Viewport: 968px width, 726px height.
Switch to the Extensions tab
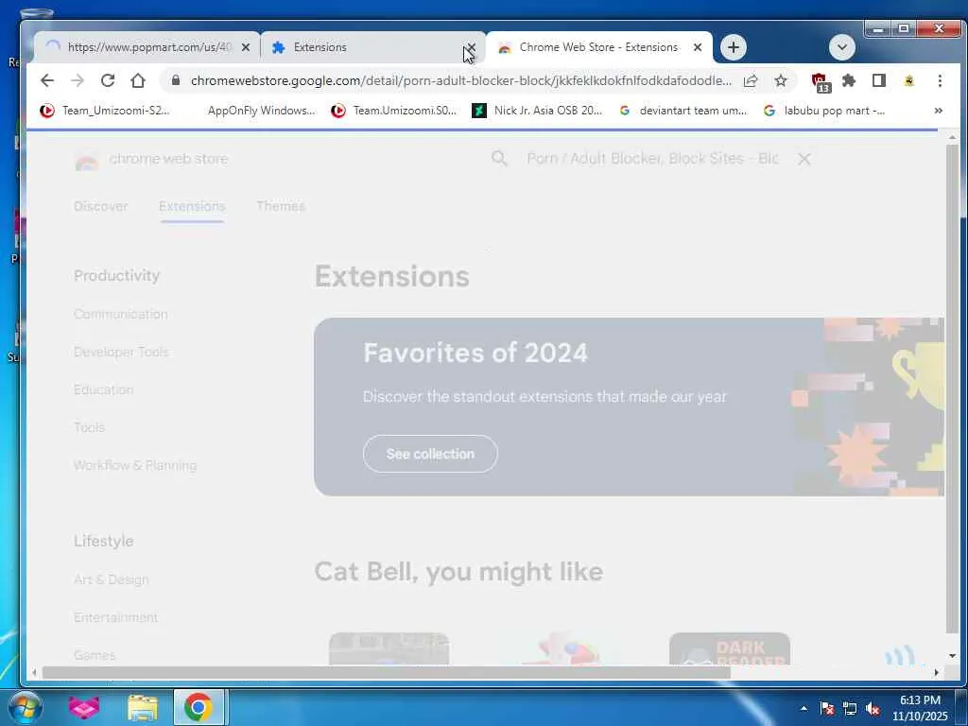pos(372,47)
